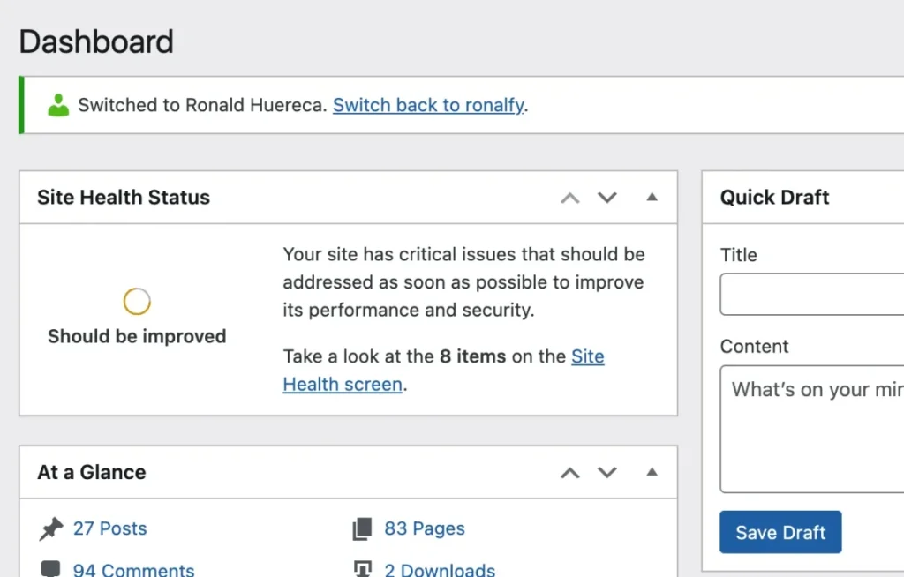
Task: Move the At a Glance panel up
Action: (x=570, y=473)
